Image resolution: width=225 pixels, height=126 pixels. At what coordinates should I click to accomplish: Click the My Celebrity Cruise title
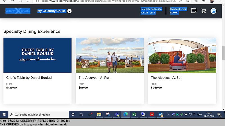coord(51,11)
